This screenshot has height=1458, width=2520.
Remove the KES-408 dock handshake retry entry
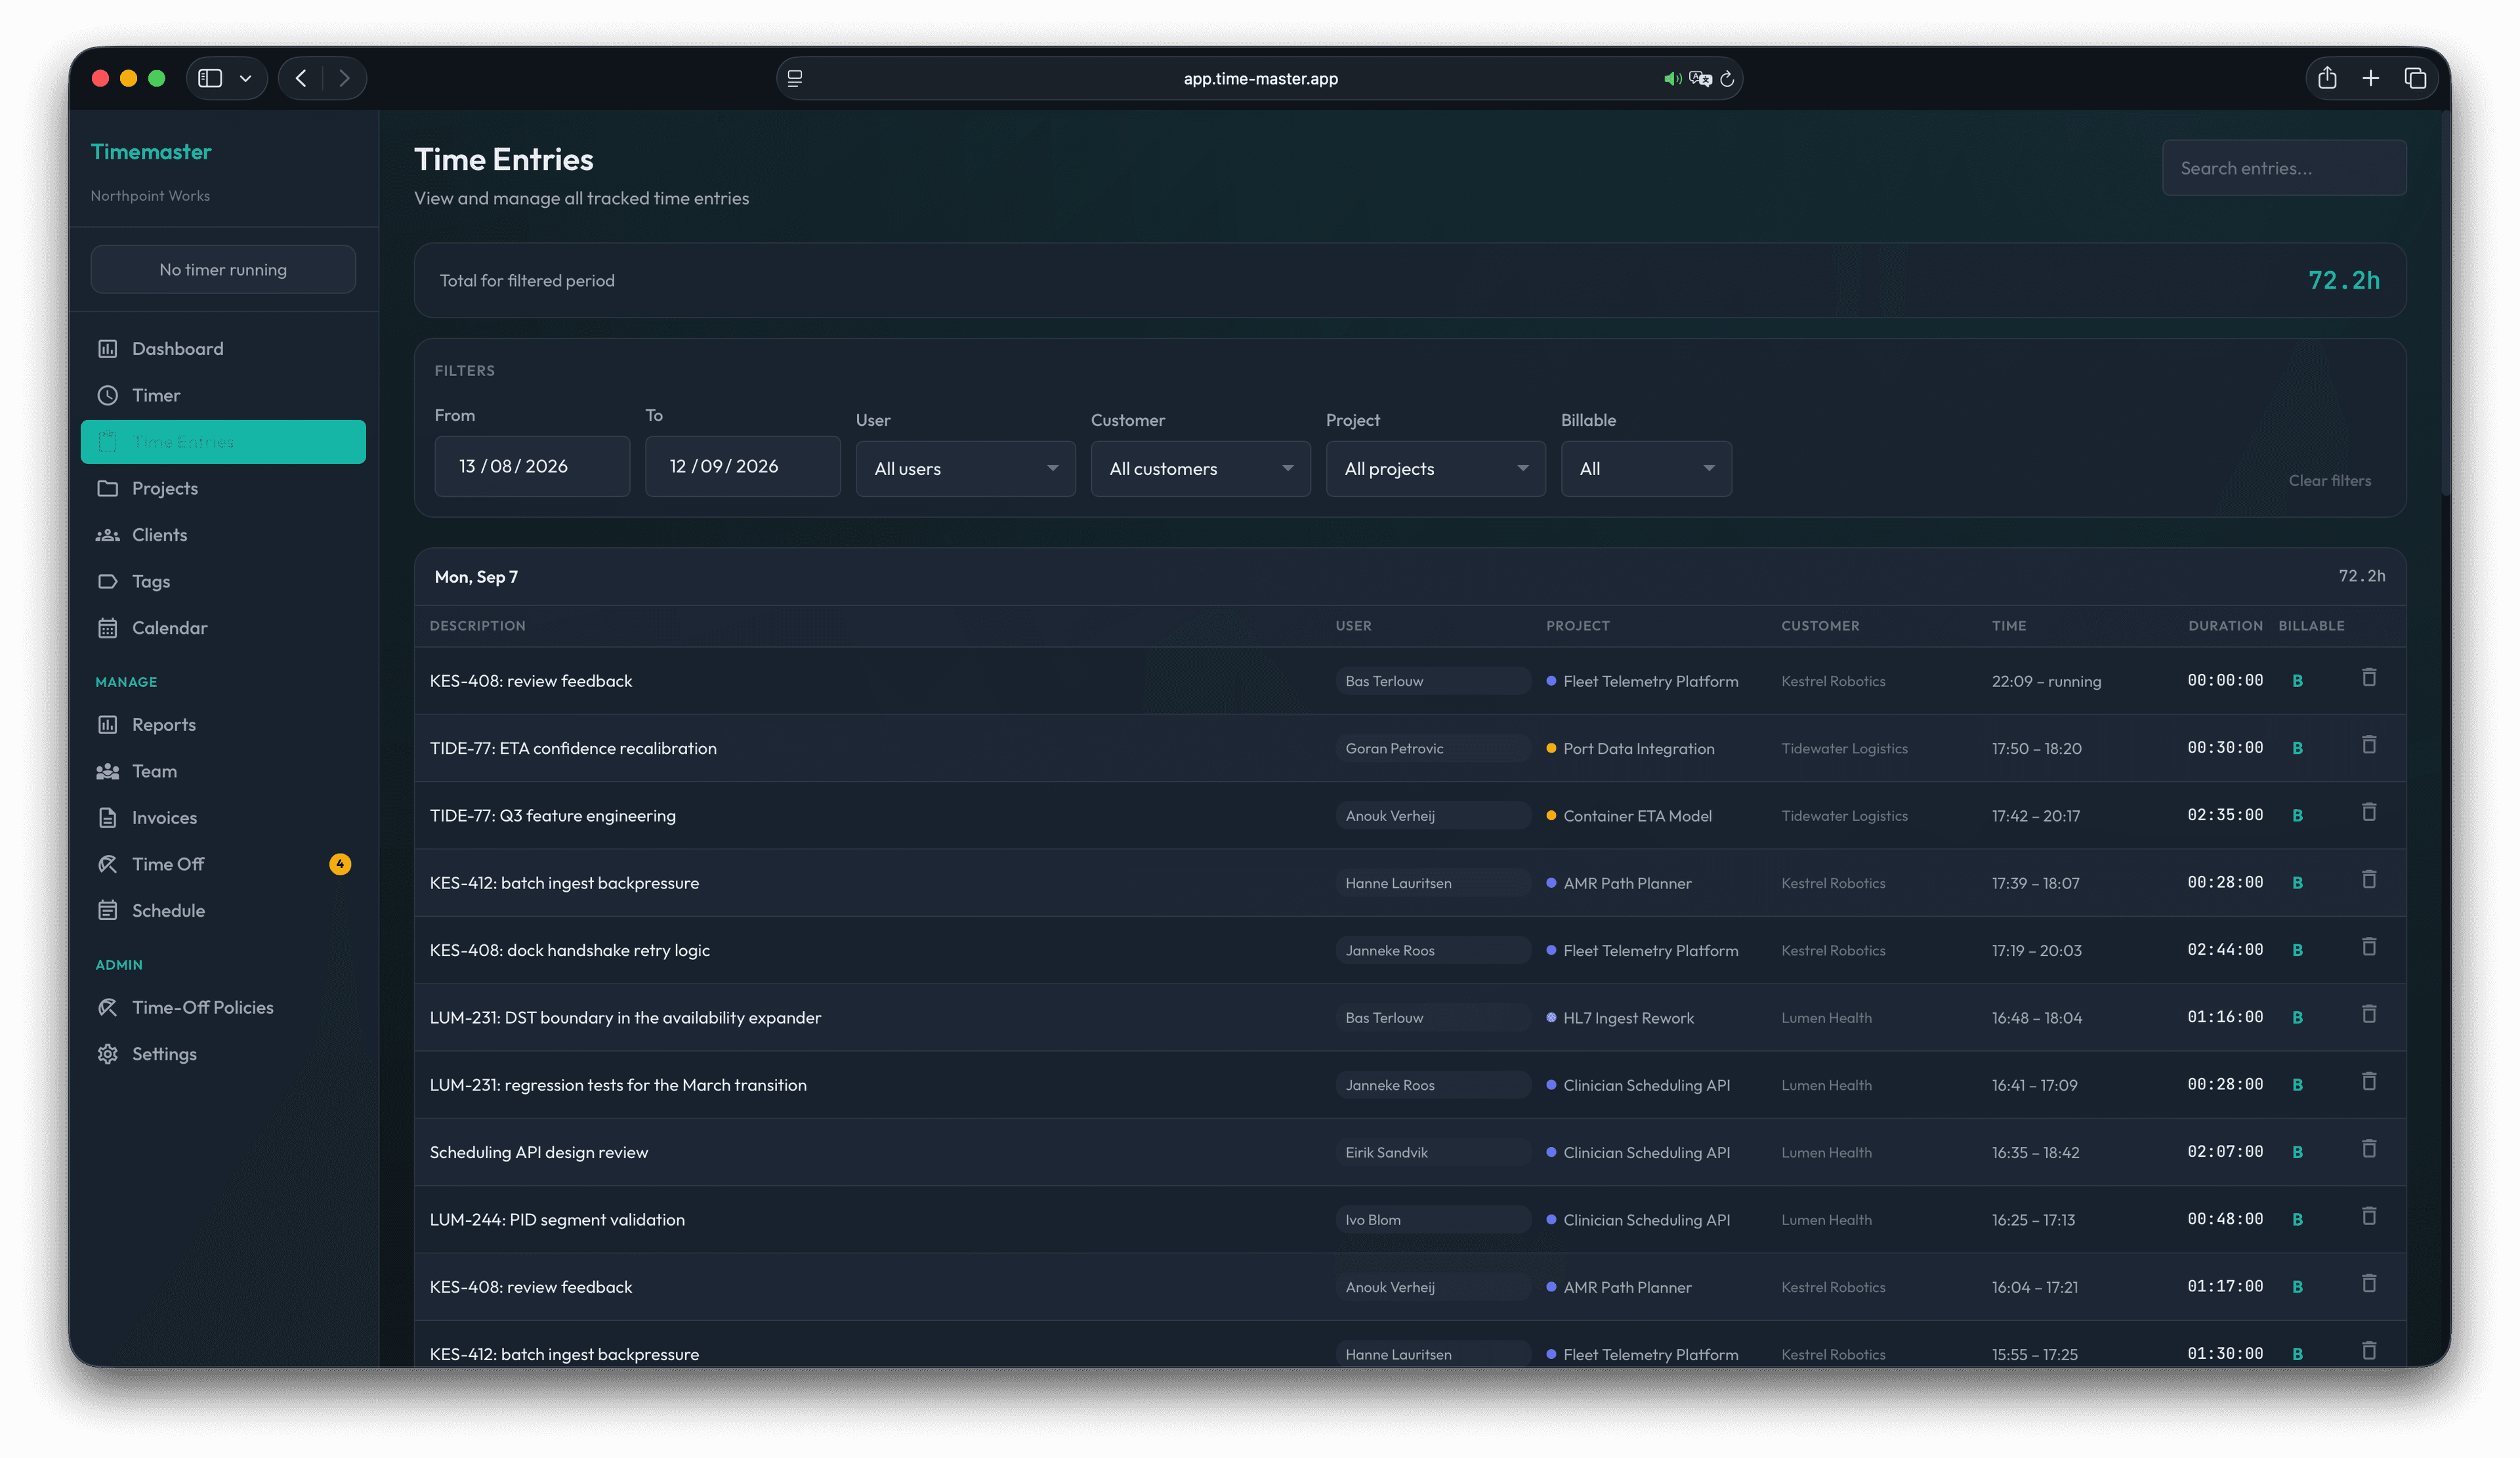pyautogui.click(x=2368, y=948)
